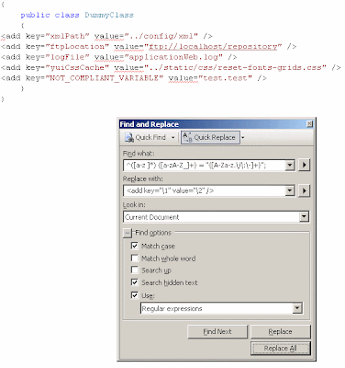The height and width of the screenshot is (368, 345).
Task: Click the Find Next button
Action: [217, 331]
